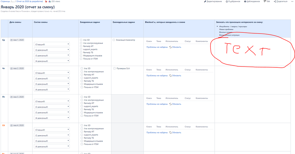Tick support_experts in the янв 2 row
Screen dimensions: 295x154
[x=82, y=78]
